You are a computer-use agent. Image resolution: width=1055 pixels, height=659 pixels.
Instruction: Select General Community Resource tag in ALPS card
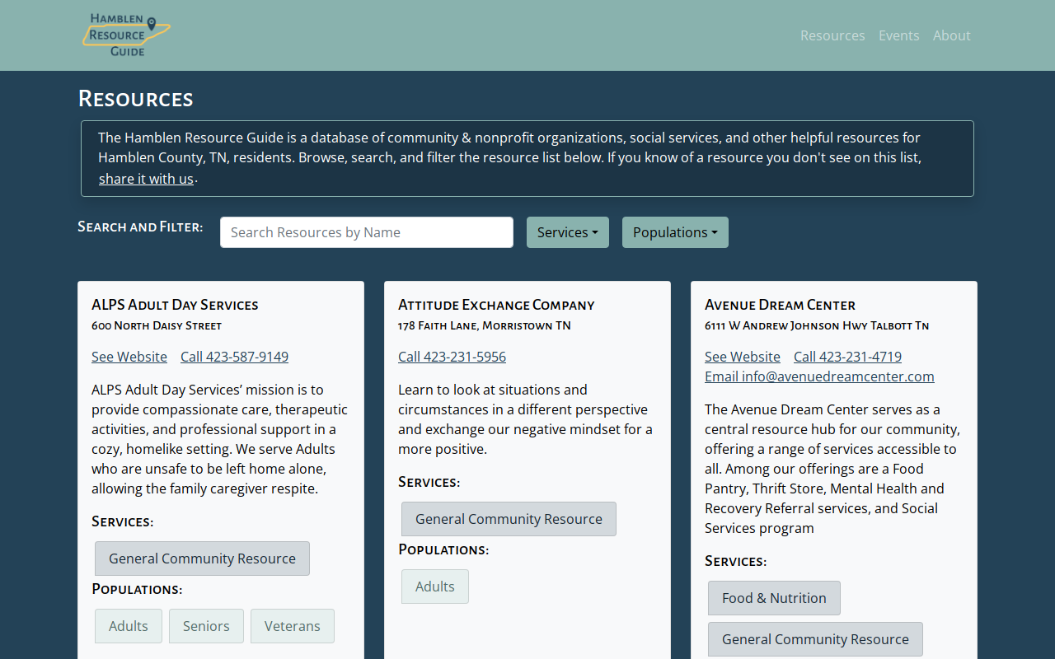(202, 559)
